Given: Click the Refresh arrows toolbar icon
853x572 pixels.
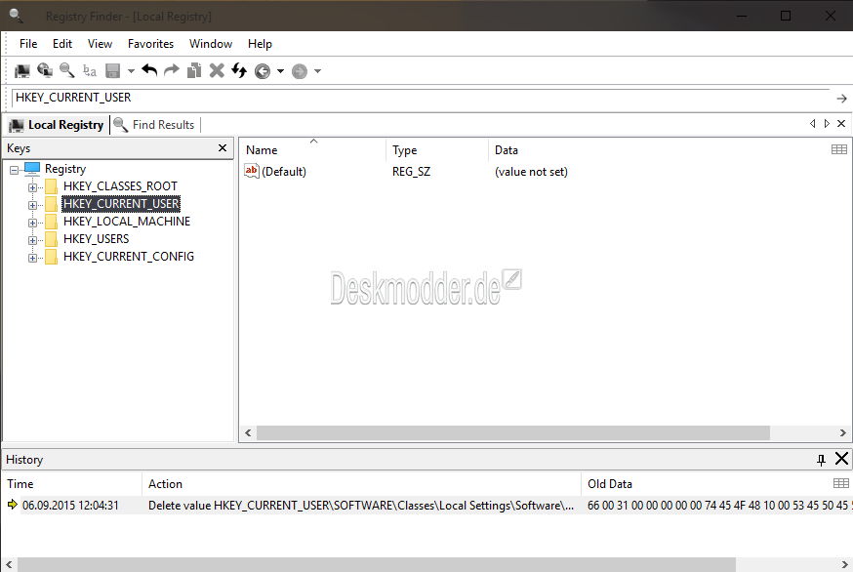Looking at the screenshot, I should 239,70.
